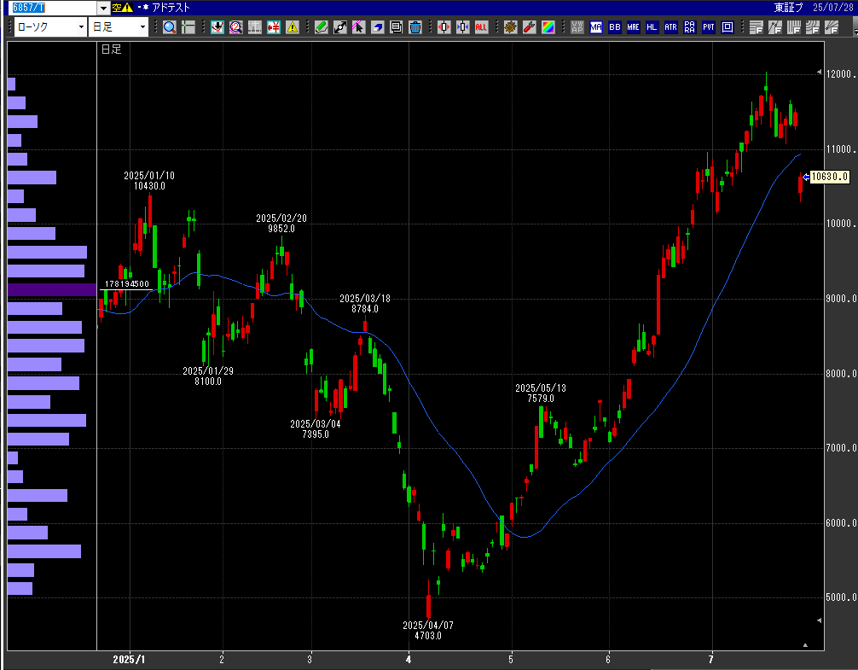Select the crosshair grid line tool
Screen dimensions: 858x670
tap(188, 26)
